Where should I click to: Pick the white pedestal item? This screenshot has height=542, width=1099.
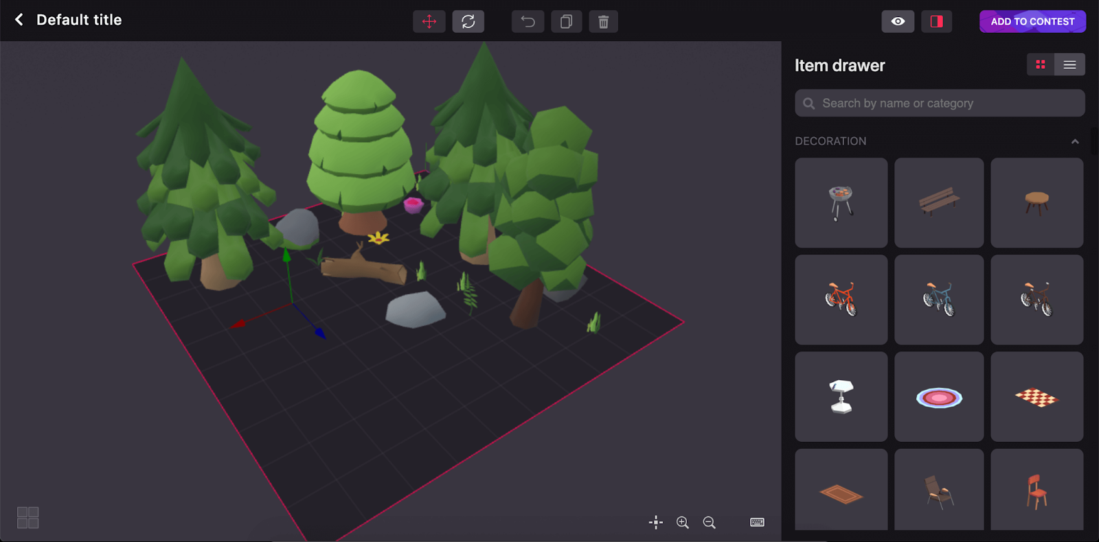coord(841,397)
